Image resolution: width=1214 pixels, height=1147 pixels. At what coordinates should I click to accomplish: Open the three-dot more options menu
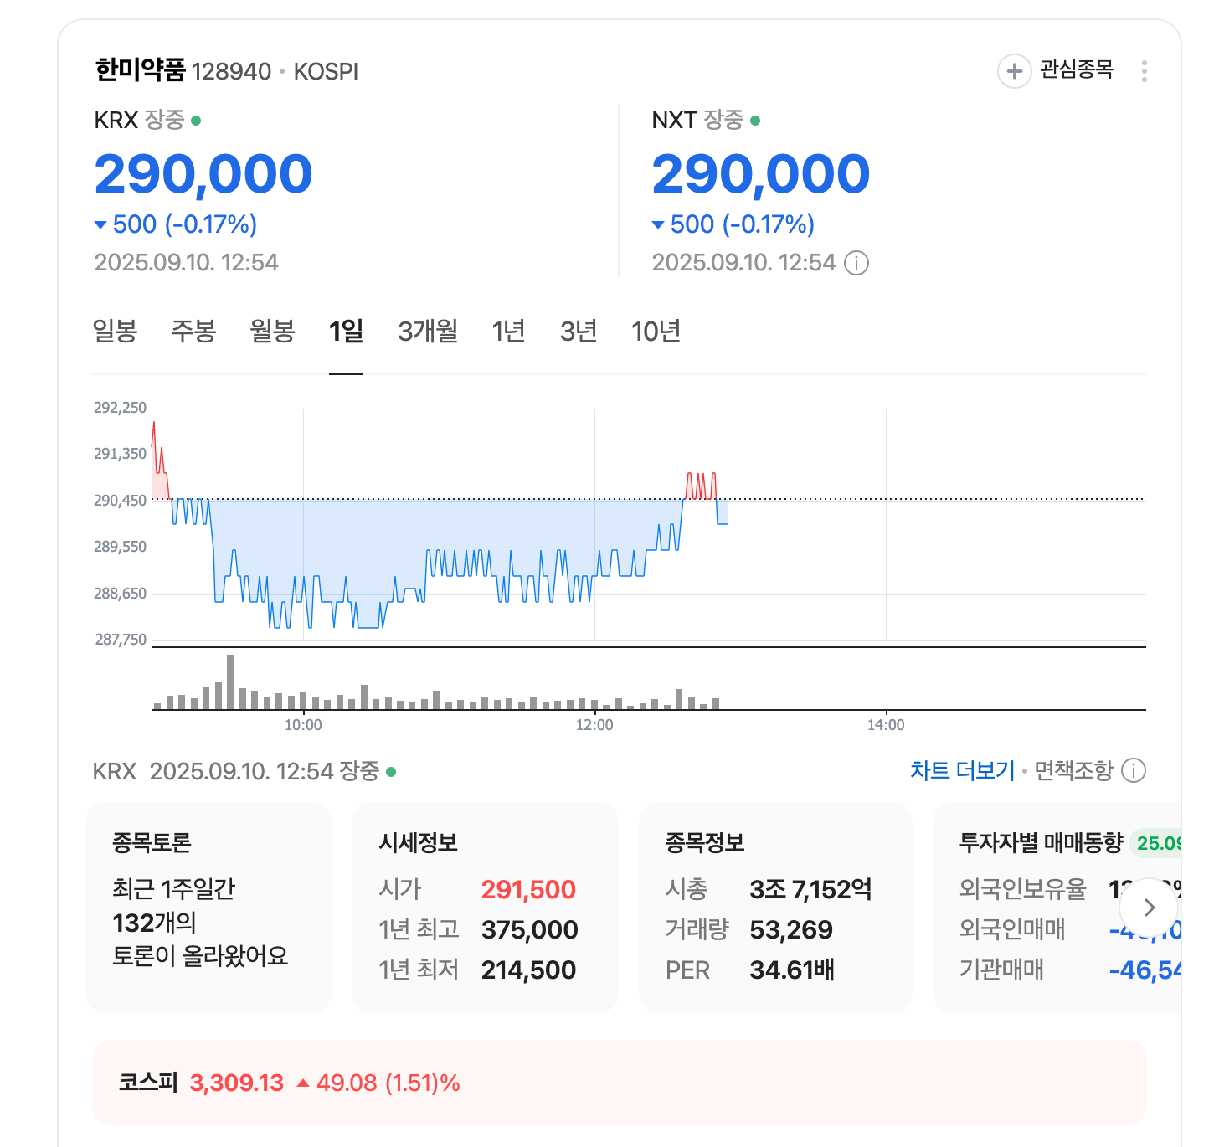point(1144,71)
